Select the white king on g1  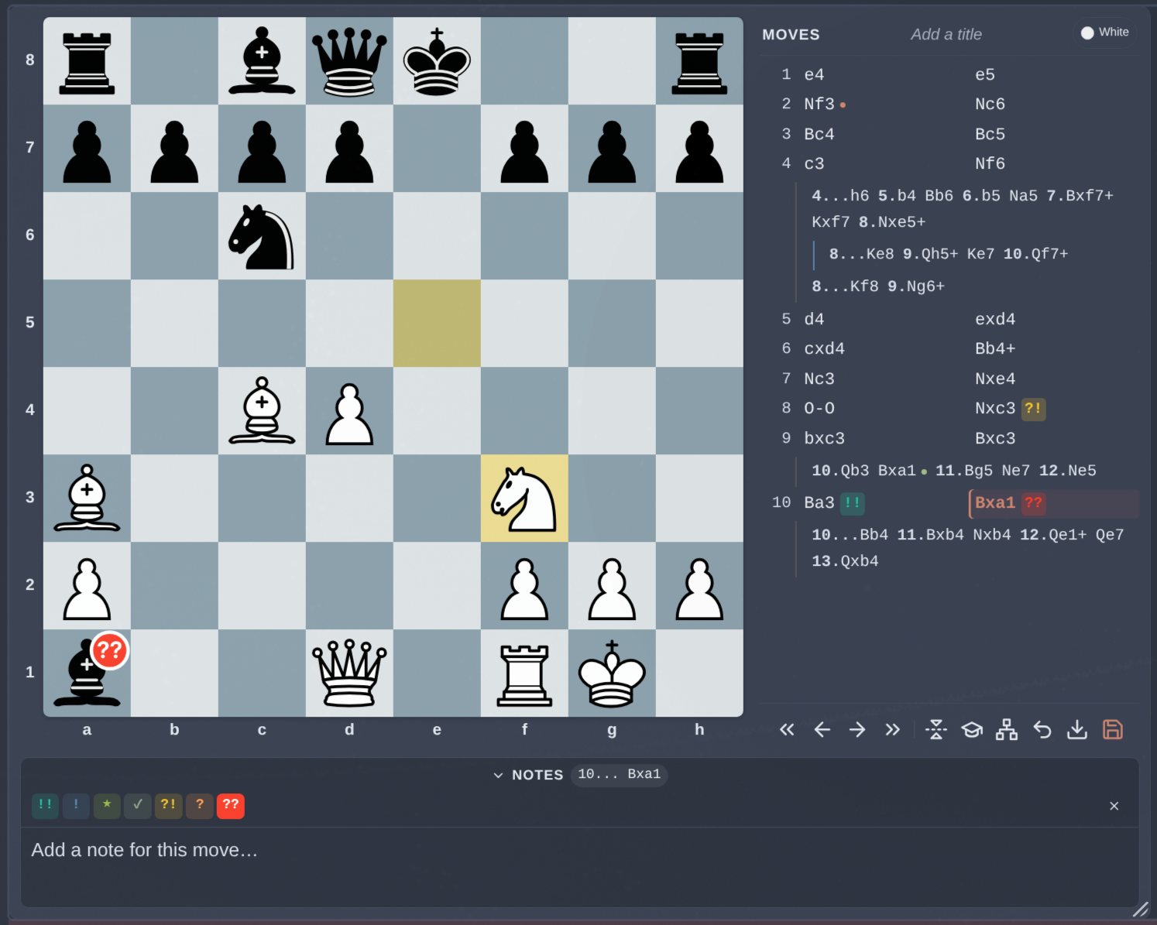(x=612, y=673)
